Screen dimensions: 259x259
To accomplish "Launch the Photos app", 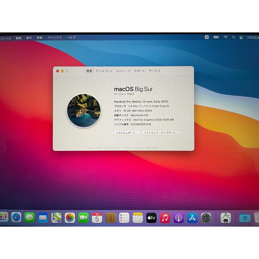I will [x=70, y=218].
